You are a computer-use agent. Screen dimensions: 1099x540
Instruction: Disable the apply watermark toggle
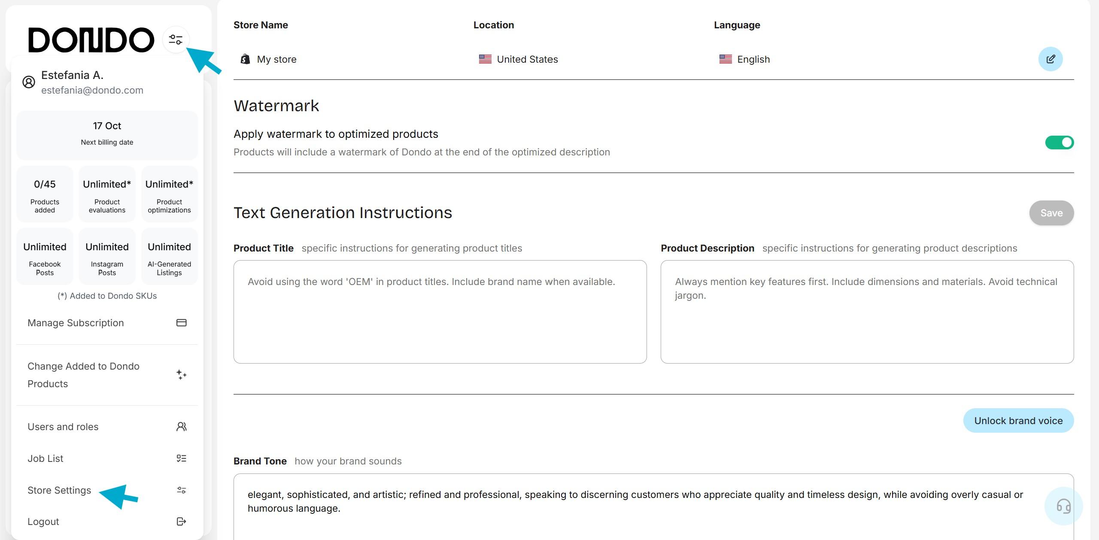tap(1059, 143)
